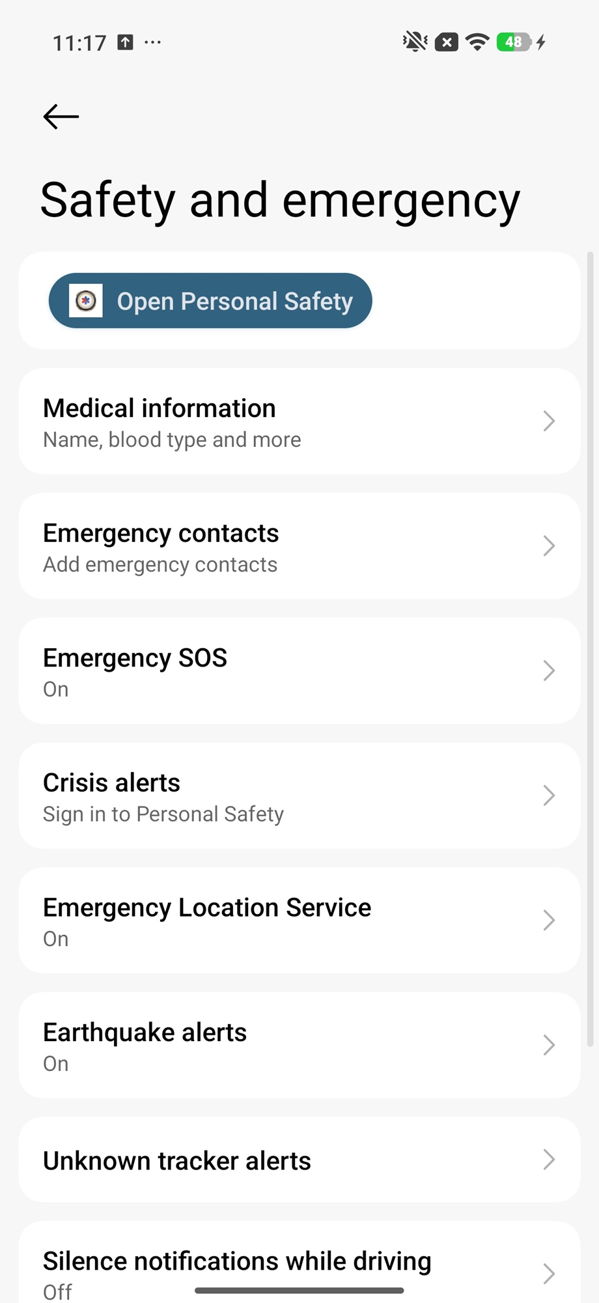Image resolution: width=599 pixels, height=1303 pixels.
Task: Open Unknown tracker alerts
Action: [299, 1160]
